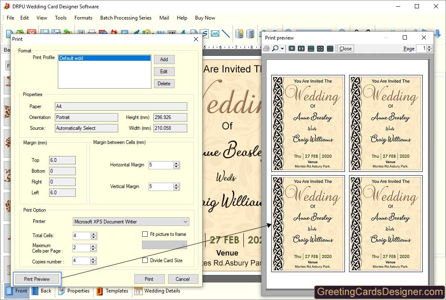Click the bottom-right card thumbnail in preview
Screen dimensions: 446x300
coord(386,223)
